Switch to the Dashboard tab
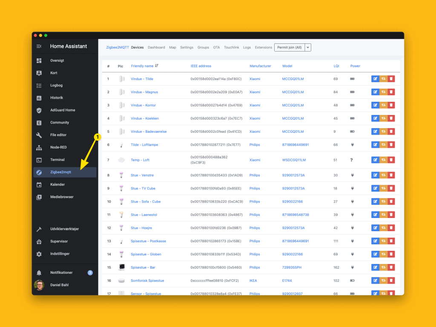436x327 pixels. tap(156, 47)
